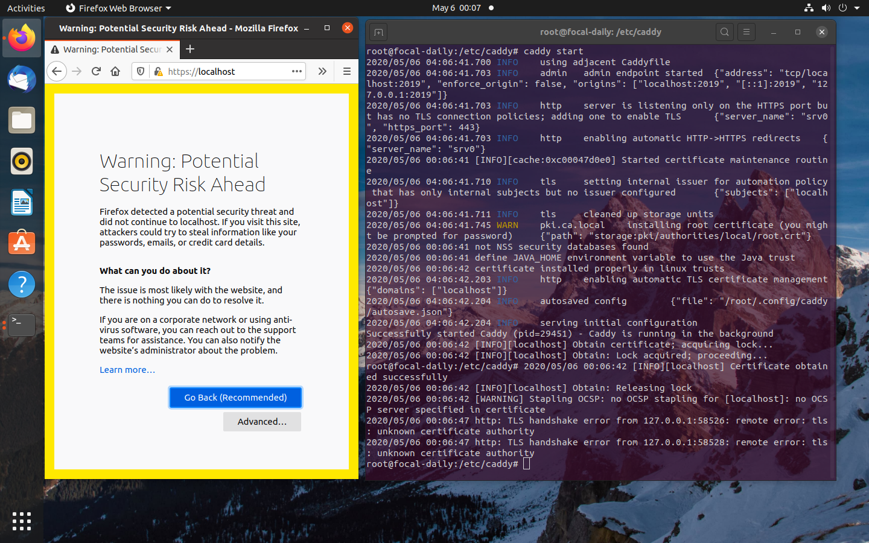Open the terminal hamburger menu

click(746, 32)
